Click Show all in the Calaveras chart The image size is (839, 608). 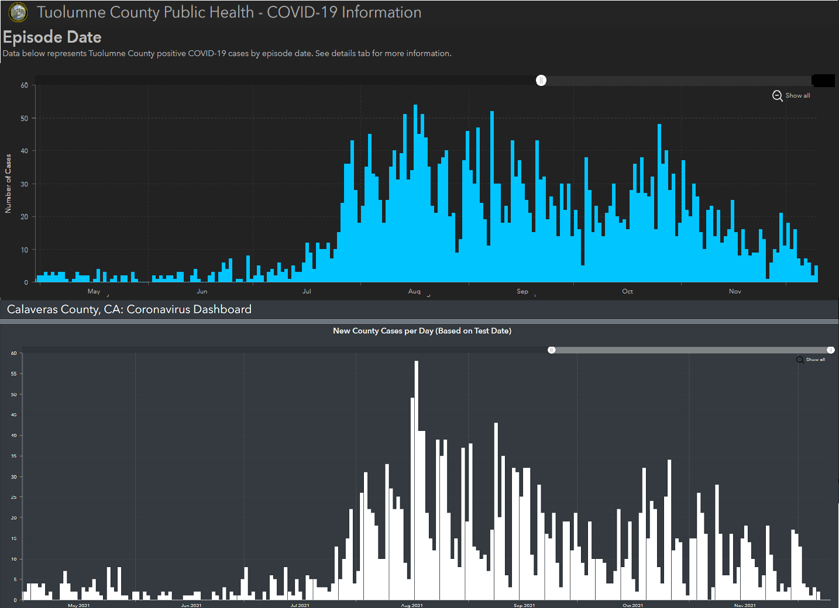815,360
